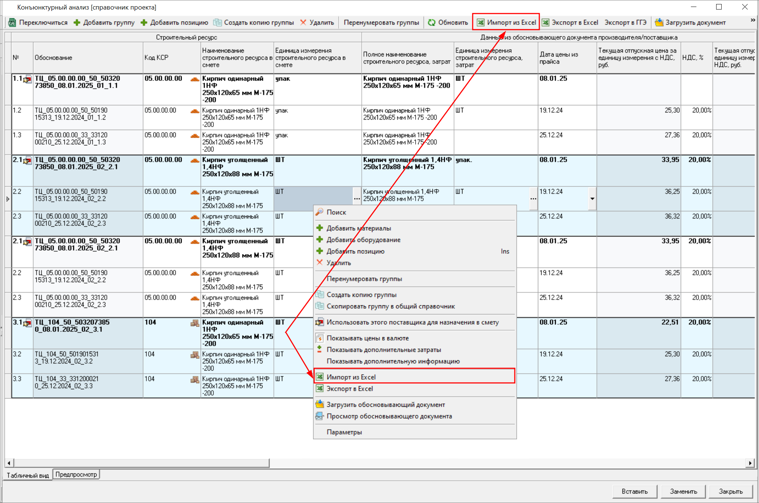Switch to Табличный вид tab

coord(28,475)
